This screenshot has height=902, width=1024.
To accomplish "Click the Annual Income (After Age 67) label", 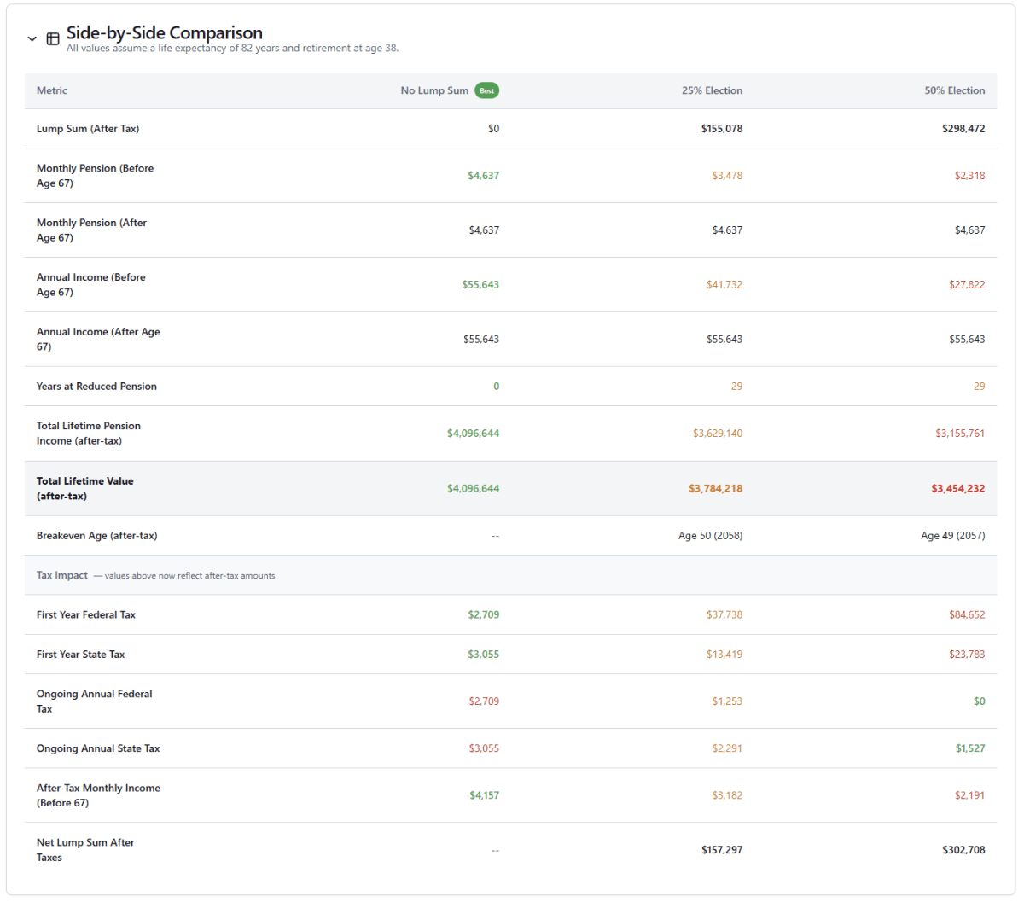I will (x=98, y=340).
